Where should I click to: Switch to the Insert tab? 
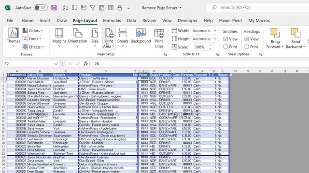[45, 21]
